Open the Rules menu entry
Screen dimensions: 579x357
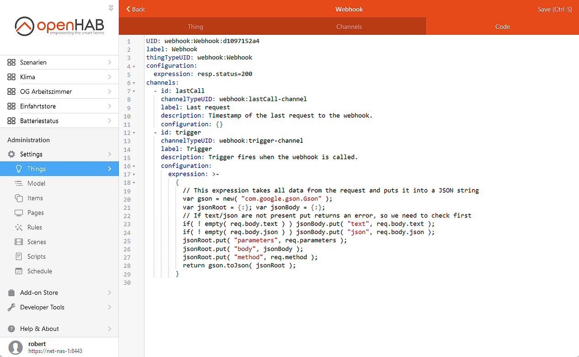point(59,227)
